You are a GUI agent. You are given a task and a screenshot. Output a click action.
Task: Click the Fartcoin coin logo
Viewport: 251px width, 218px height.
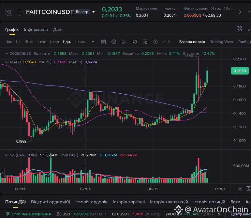pyautogui.click(x=20, y=12)
